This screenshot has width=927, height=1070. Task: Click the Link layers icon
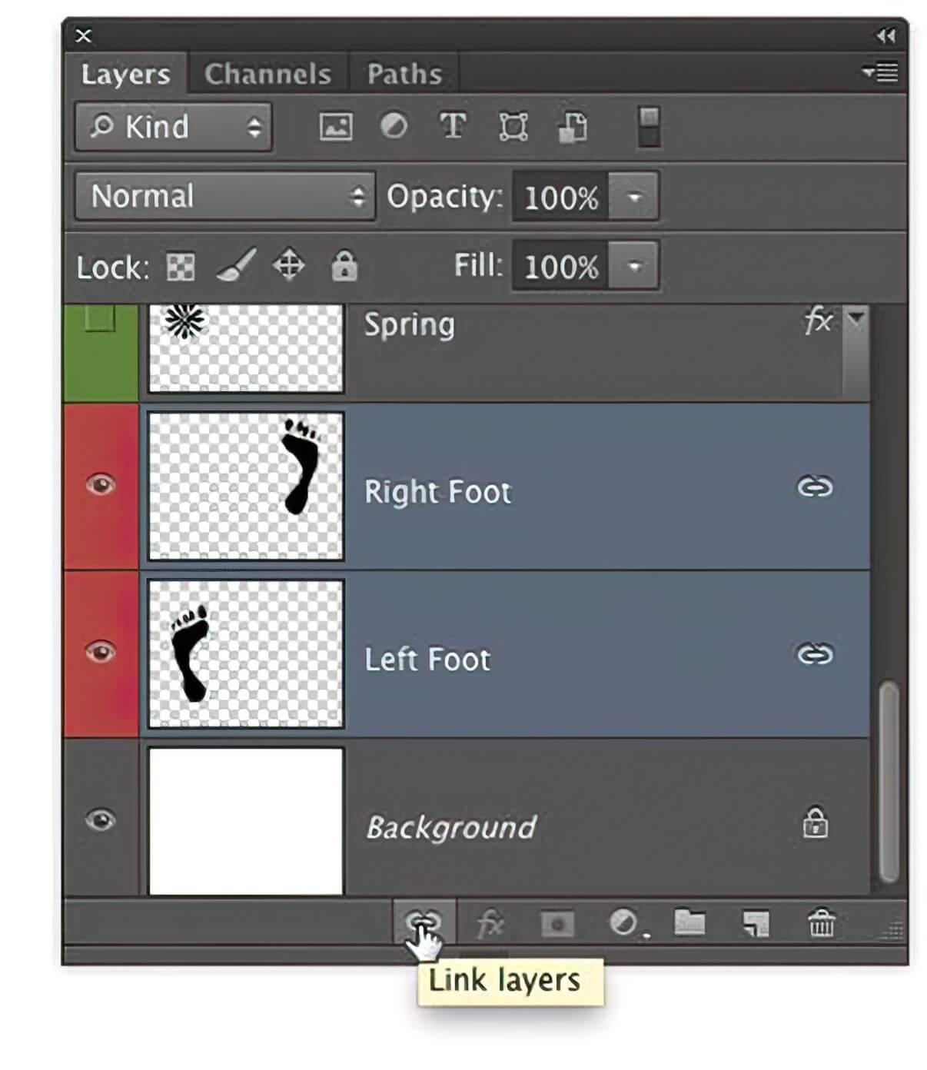tap(424, 922)
